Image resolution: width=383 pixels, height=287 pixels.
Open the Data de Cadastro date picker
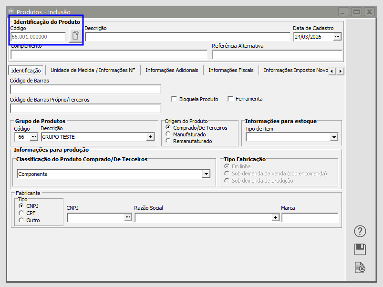[337, 37]
